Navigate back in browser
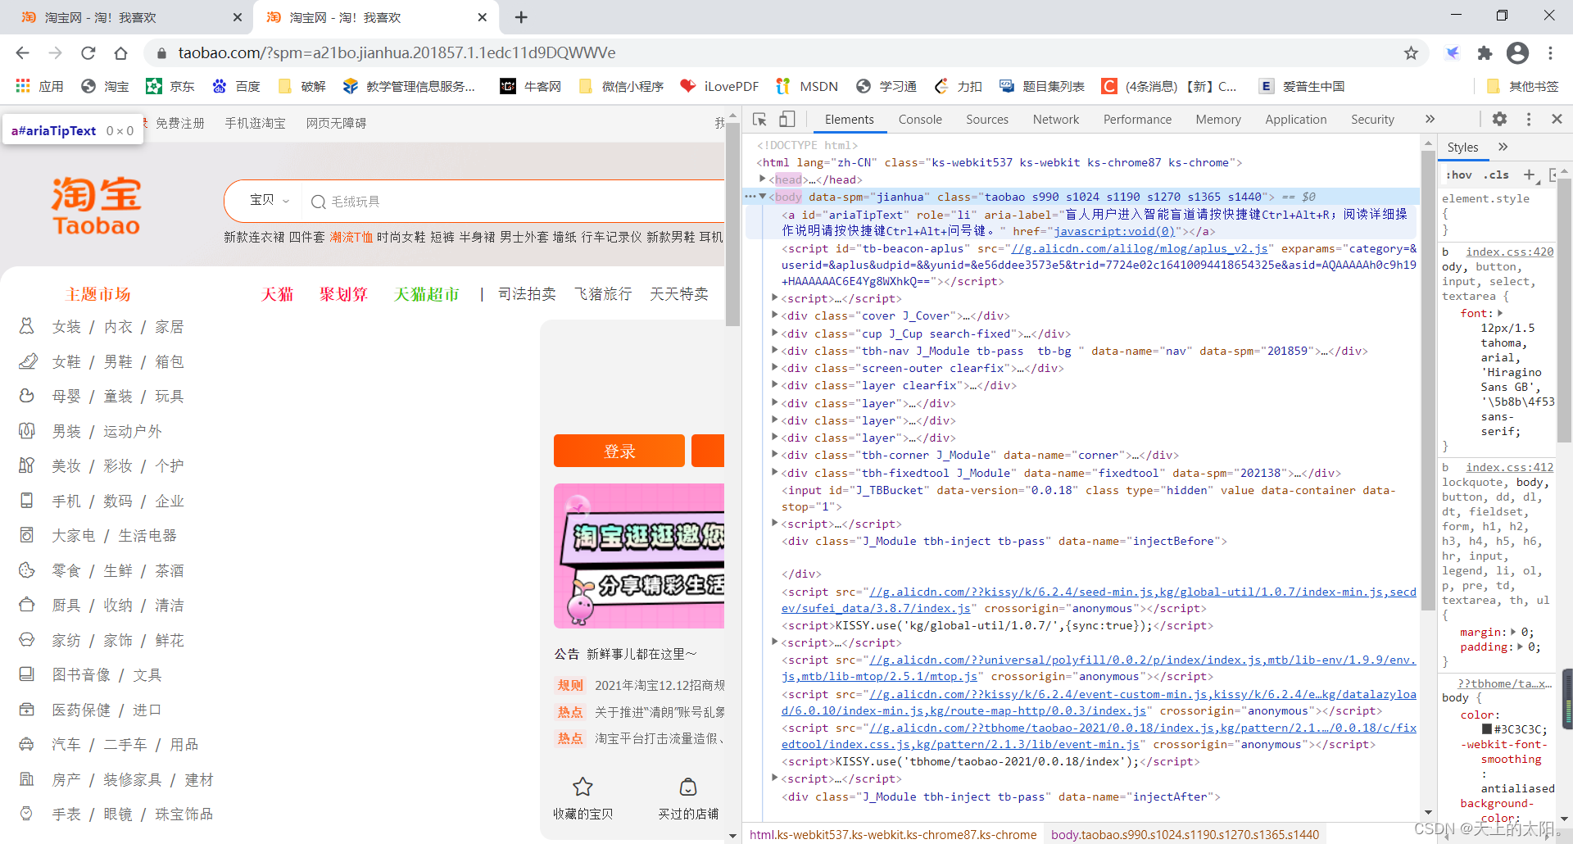The image size is (1573, 844). tap(22, 52)
